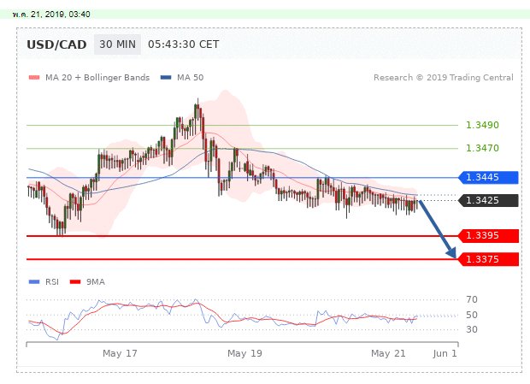Image resolution: width=530 pixels, height=384 pixels.
Task: Click the MA 50 legend label
Action: [x=191, y=78]
